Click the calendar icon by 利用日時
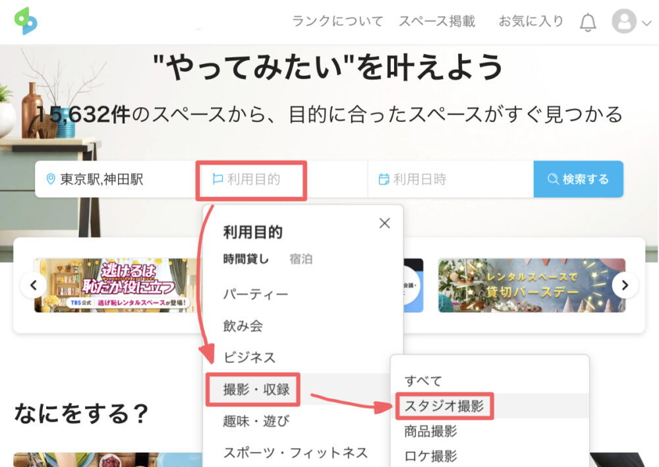The height and width of the screenshot is (467, 659). point(384,179)
